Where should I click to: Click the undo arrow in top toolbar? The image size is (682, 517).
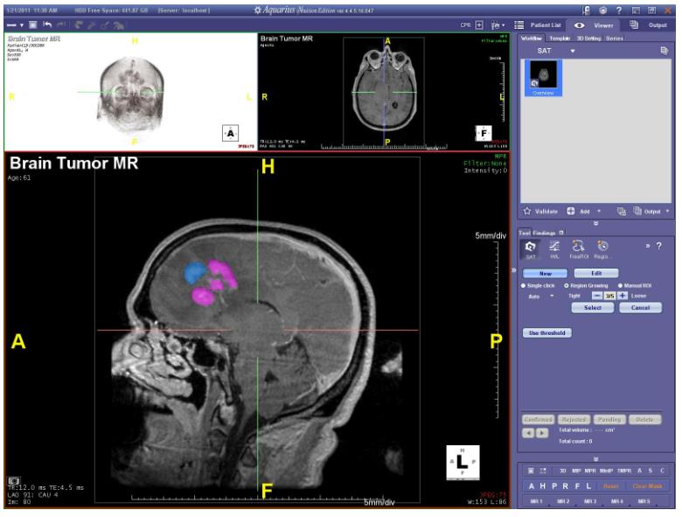46,25
